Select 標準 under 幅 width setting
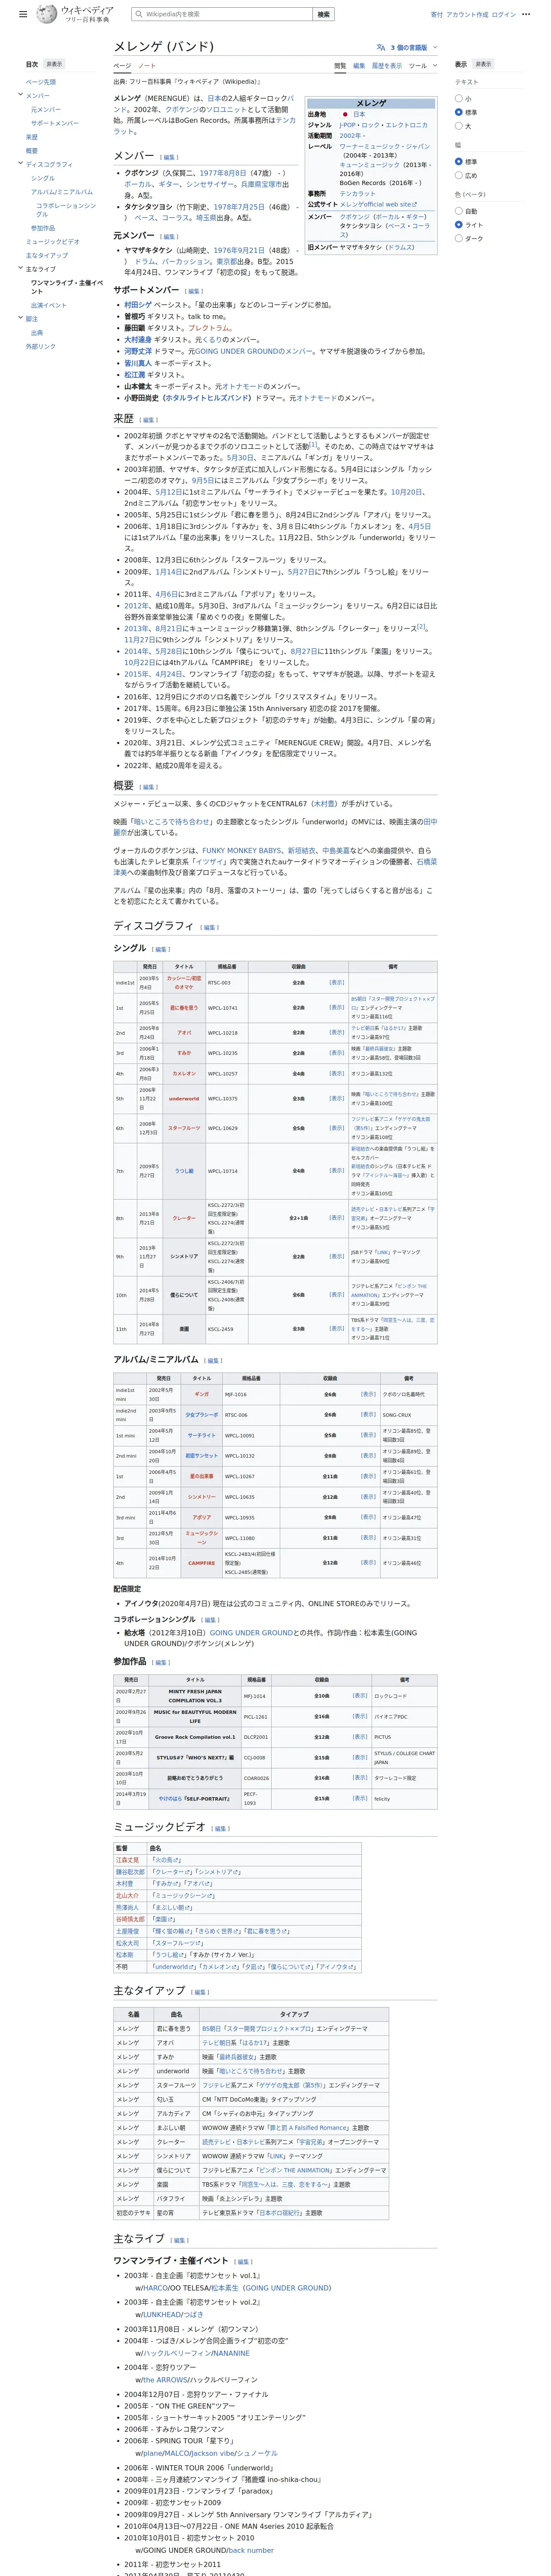 pyautogui.click(x=459, y=161)
